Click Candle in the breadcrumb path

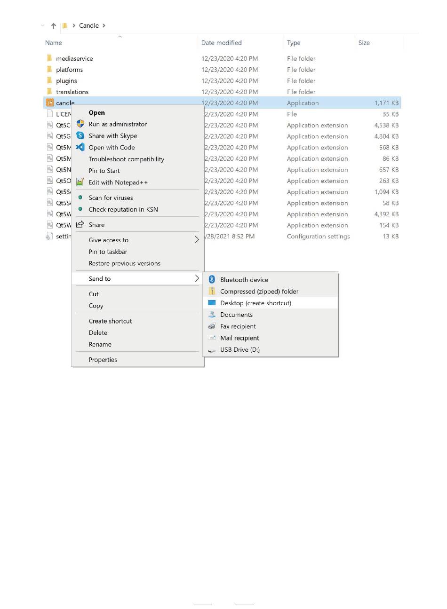[x=89, y=26]
